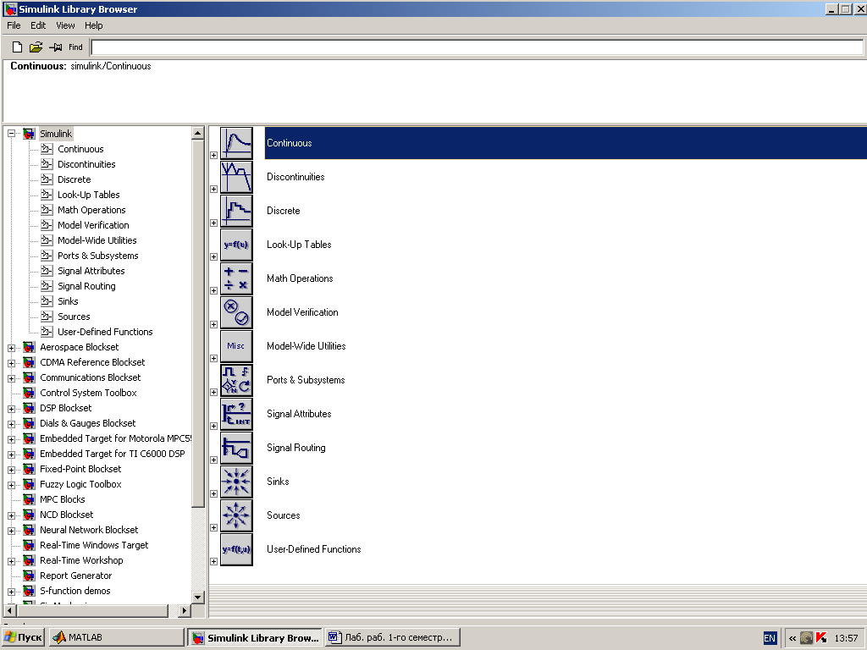Click the Kaspersky tray icon
The height and width of the screenshot is (650, 867).
821,638
